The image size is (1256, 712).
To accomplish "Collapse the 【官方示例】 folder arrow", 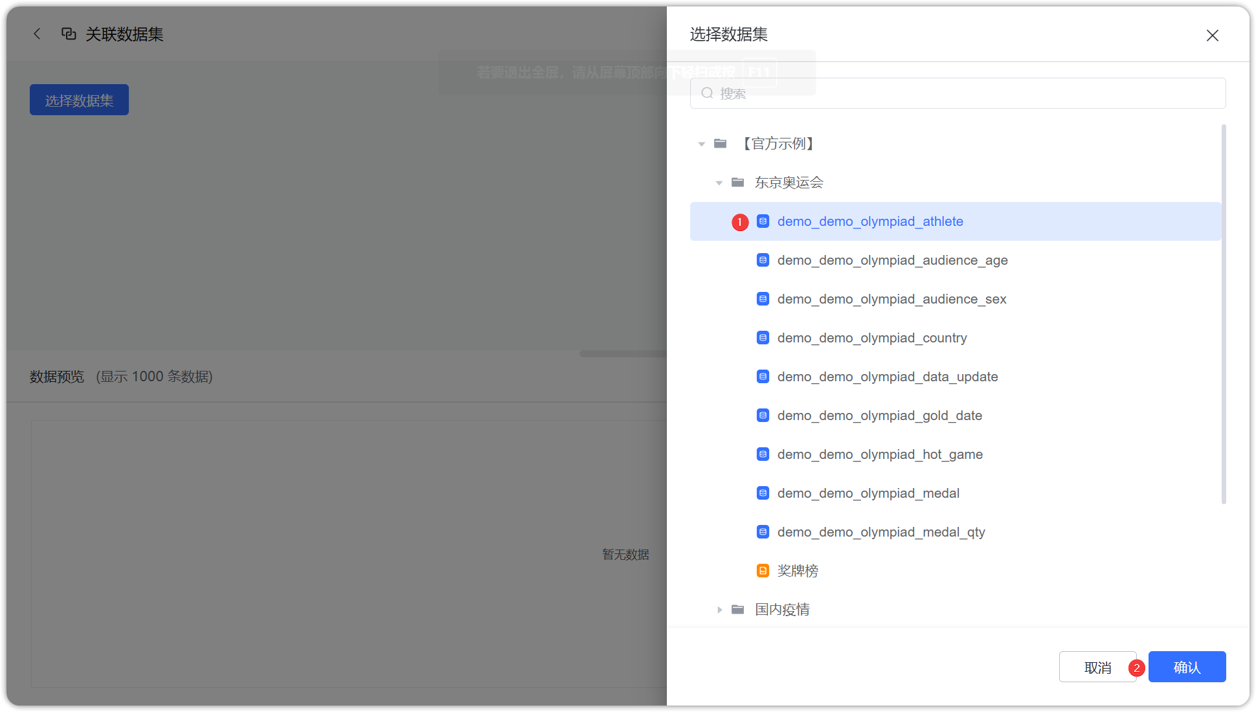I will (701, 144).
